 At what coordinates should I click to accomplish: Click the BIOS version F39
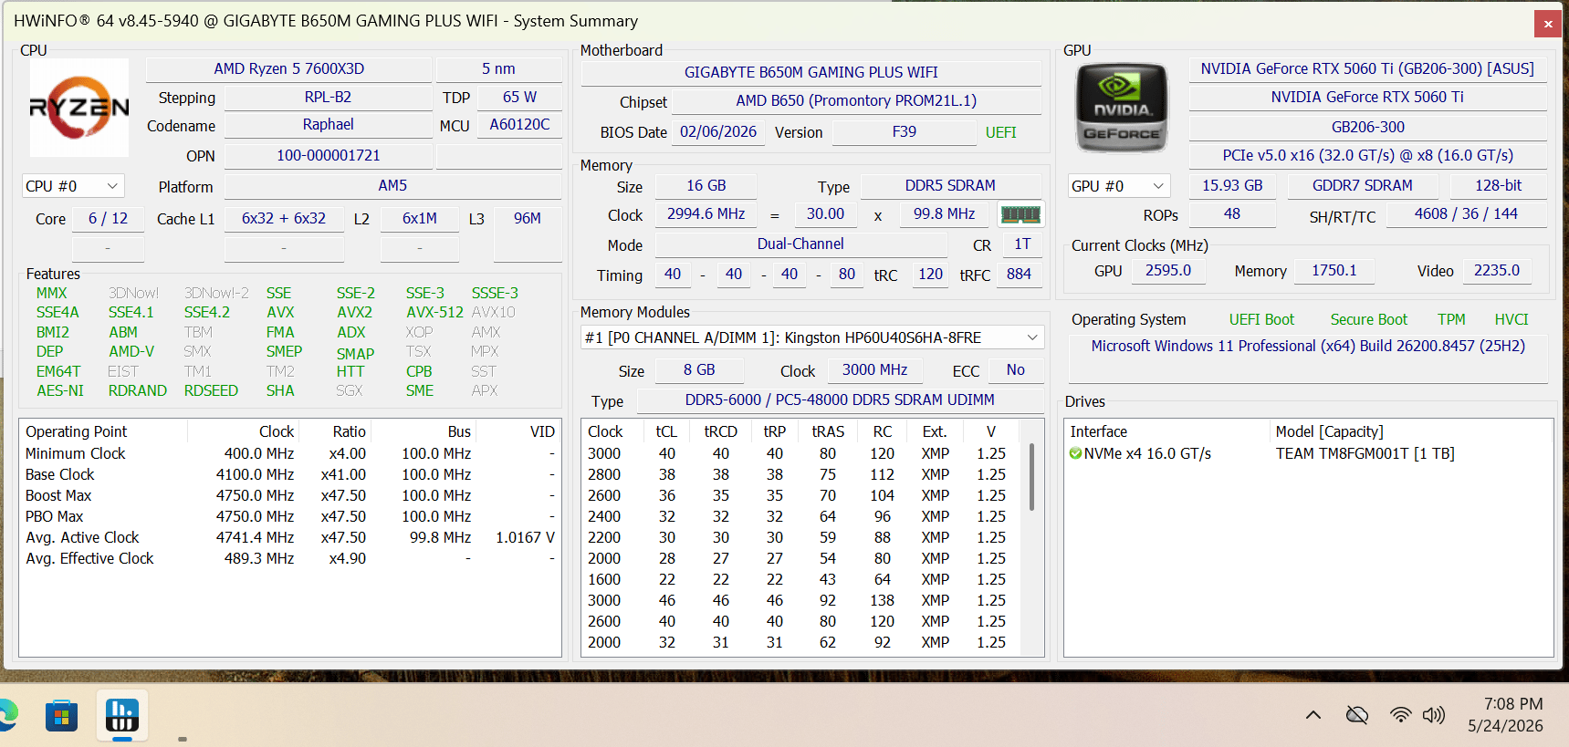pos(904,132)
